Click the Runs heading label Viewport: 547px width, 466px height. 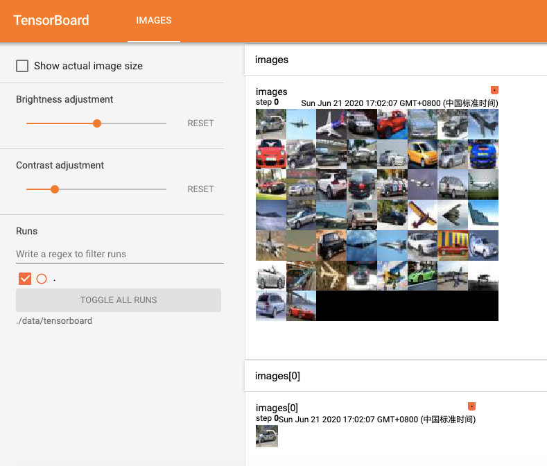(27, 231)
